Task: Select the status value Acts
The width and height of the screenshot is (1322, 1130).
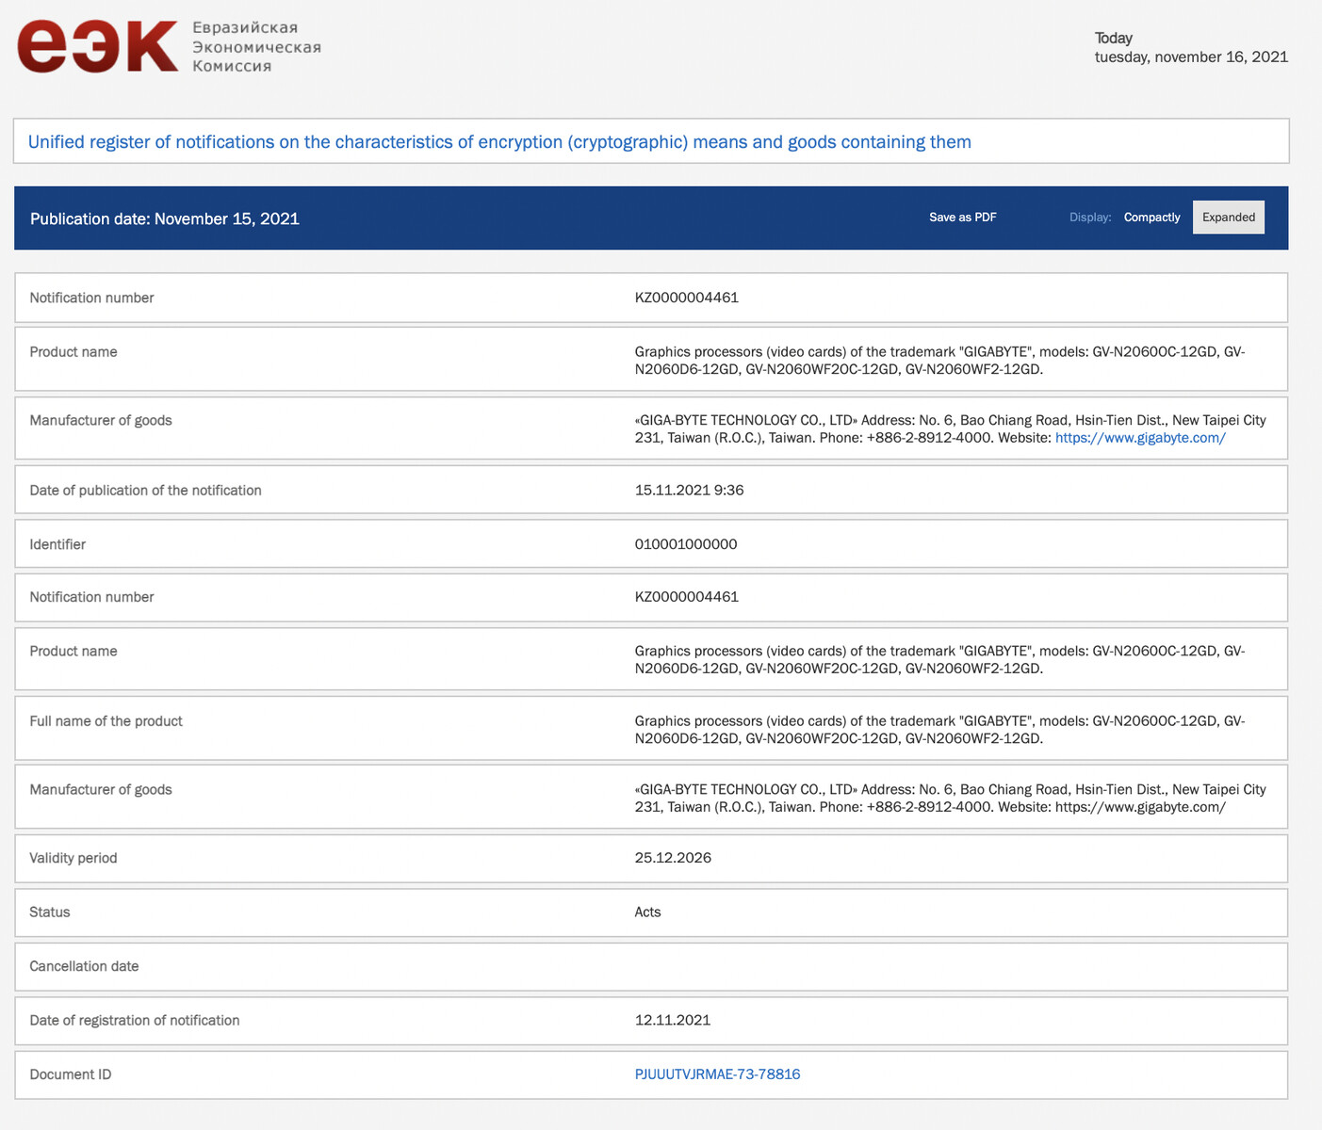Action: click(647, 912)
